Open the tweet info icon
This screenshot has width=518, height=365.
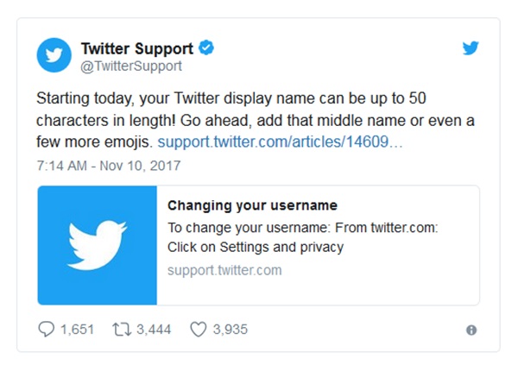[x=471, y=330]
